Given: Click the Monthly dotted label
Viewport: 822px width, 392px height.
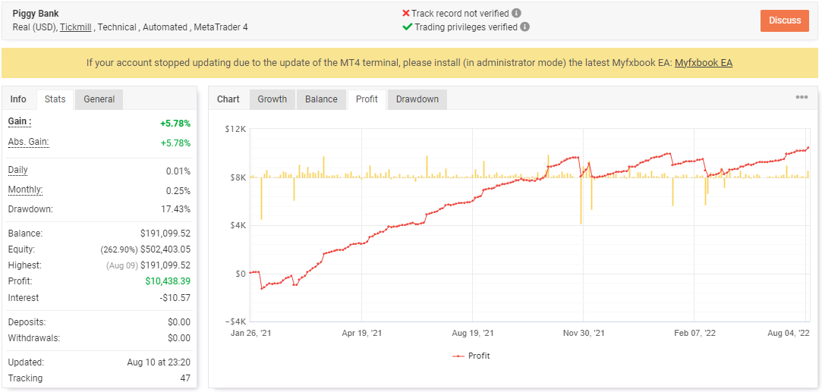Looking at the screenshot, I should (x=26, y=189).
